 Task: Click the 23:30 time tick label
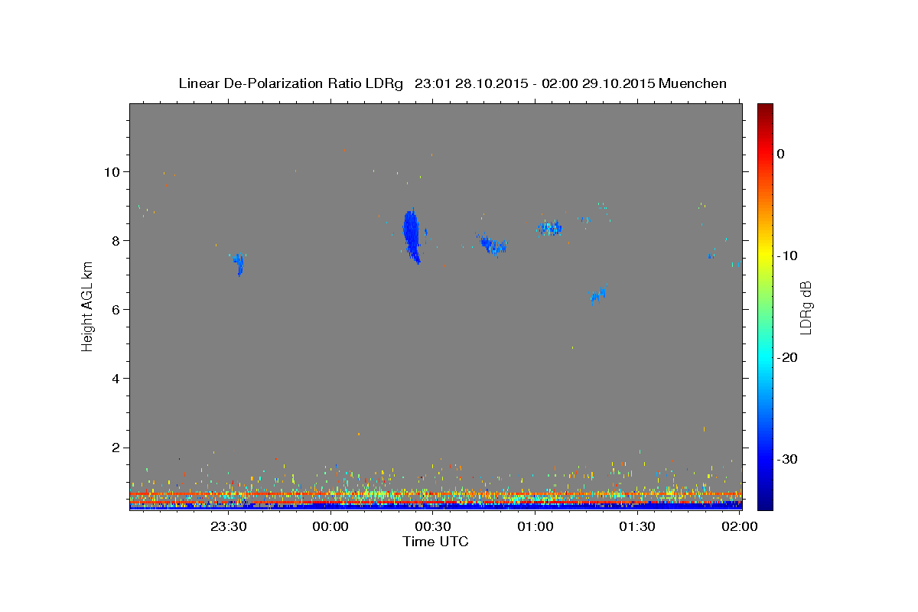[x=229, y=527]
